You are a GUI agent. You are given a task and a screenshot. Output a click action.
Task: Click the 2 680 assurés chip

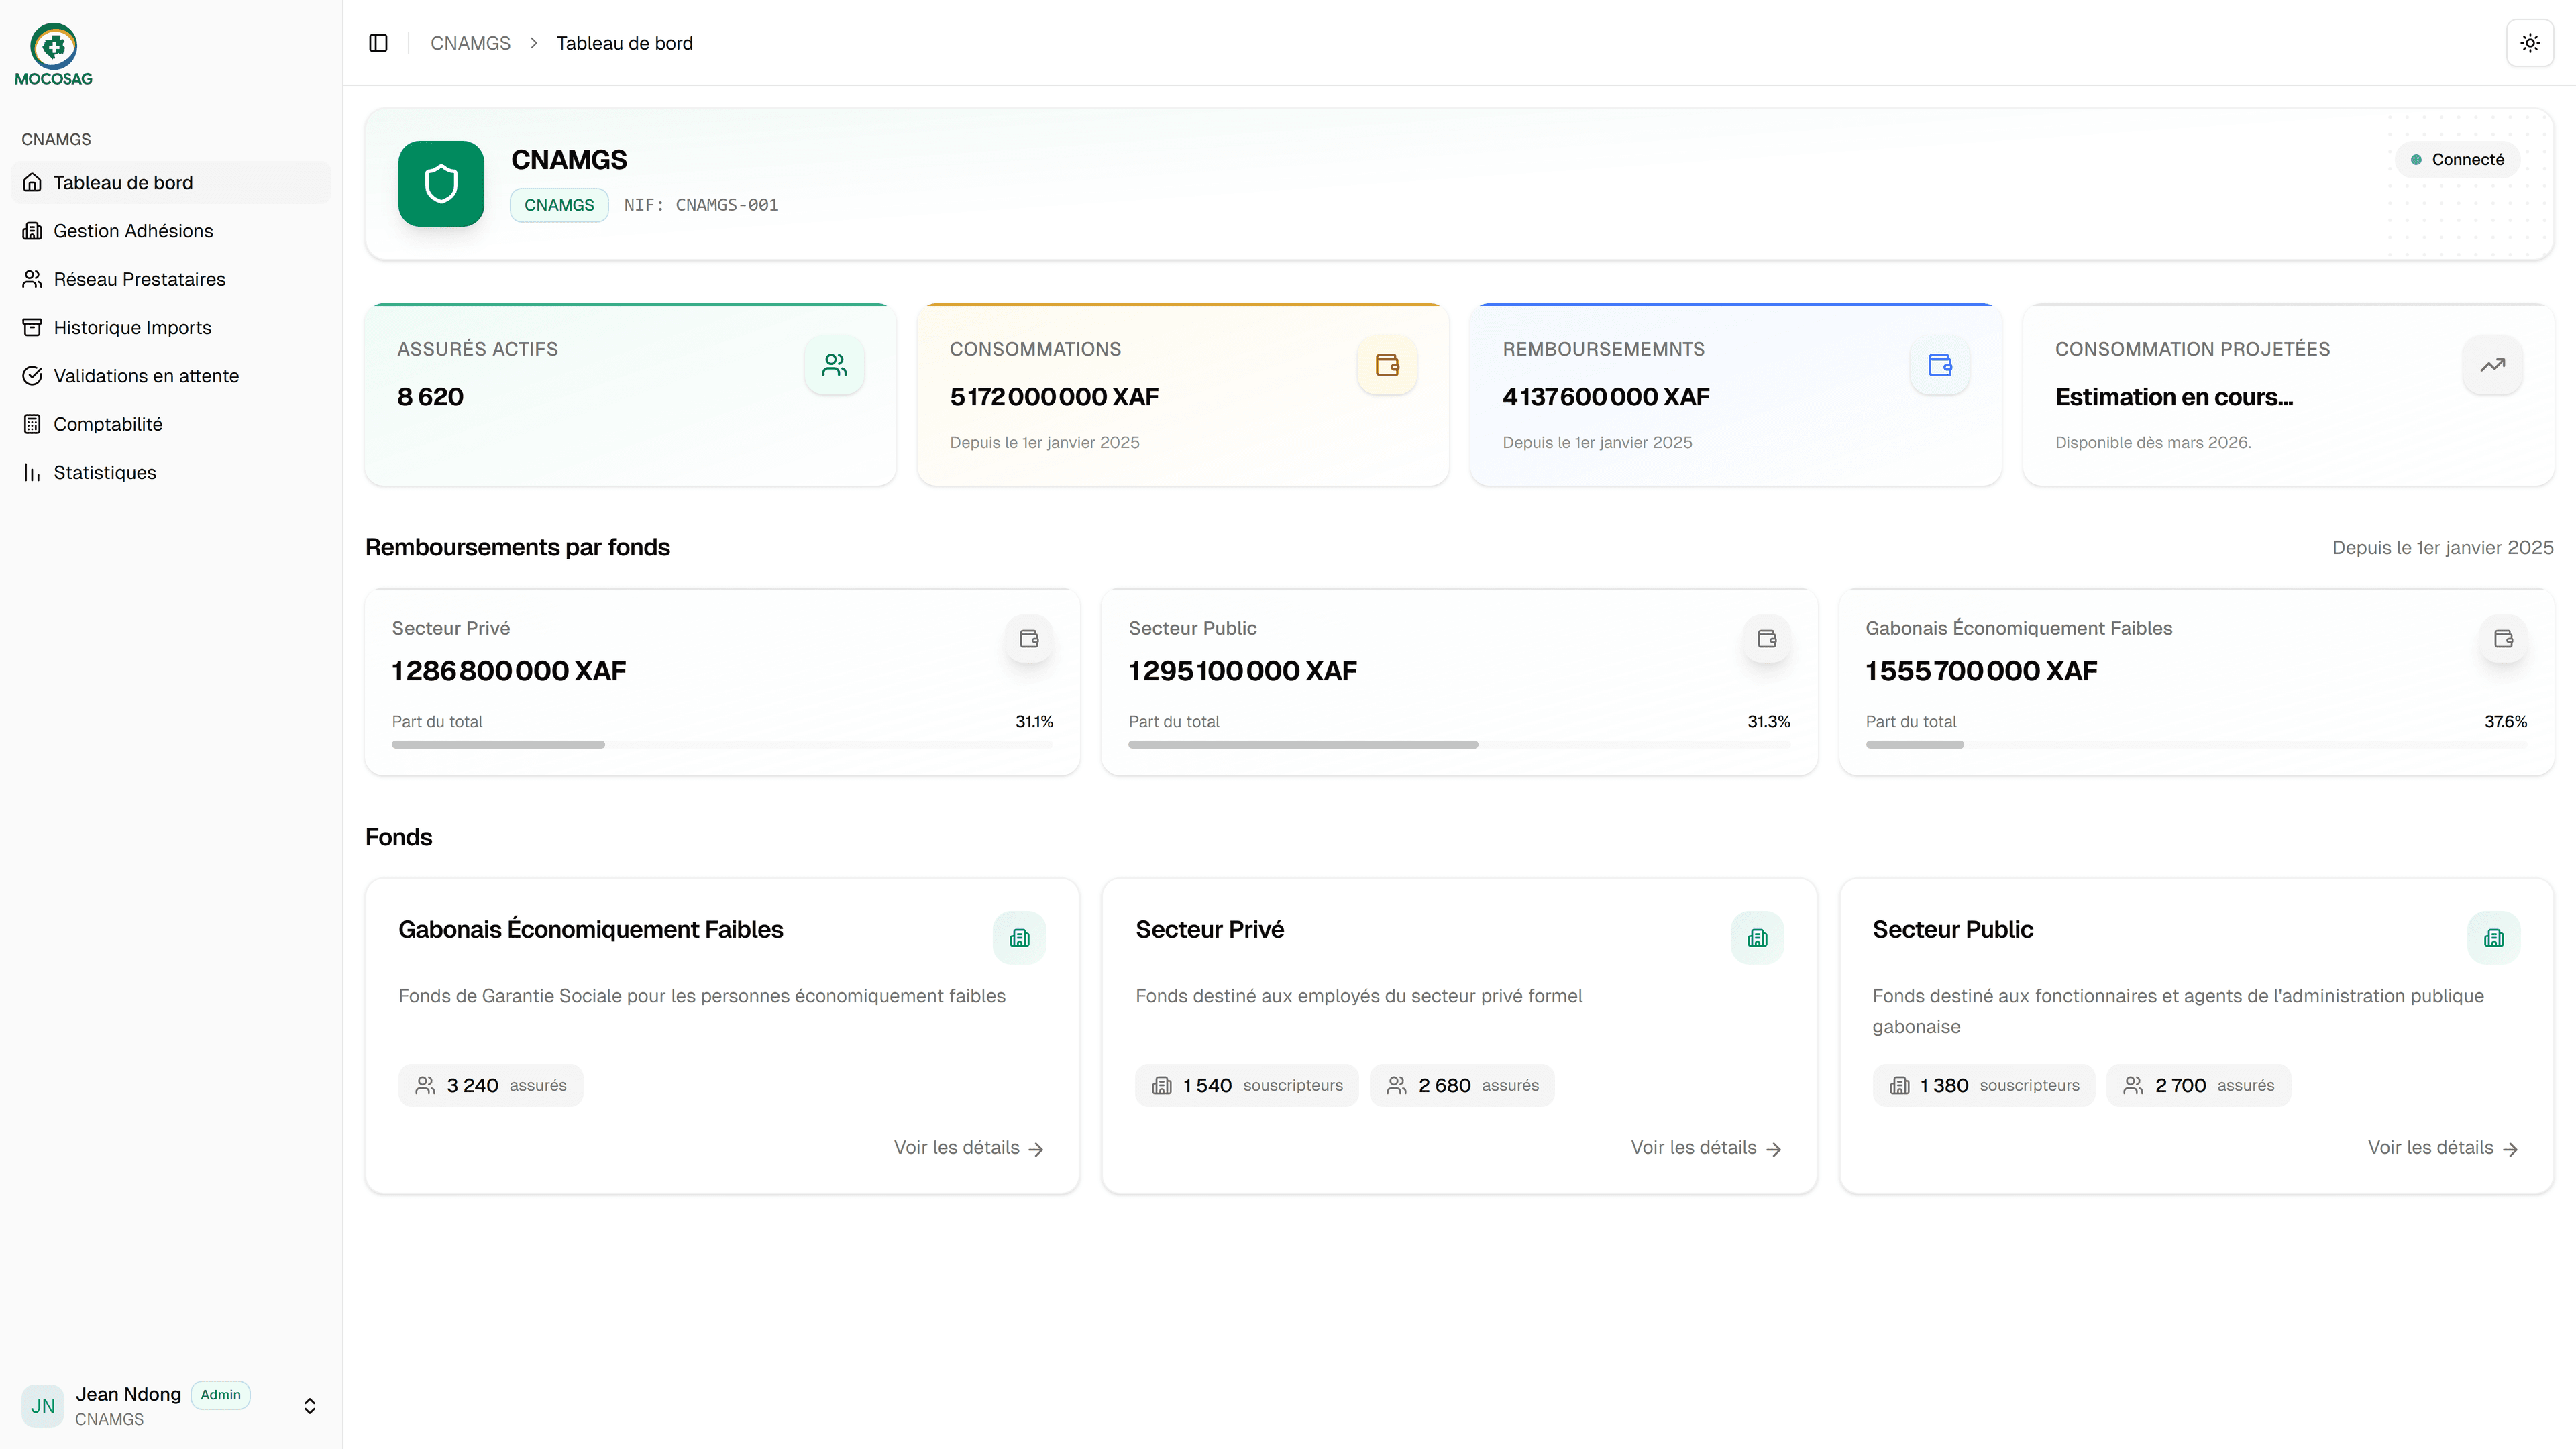pos(1462,1086)
